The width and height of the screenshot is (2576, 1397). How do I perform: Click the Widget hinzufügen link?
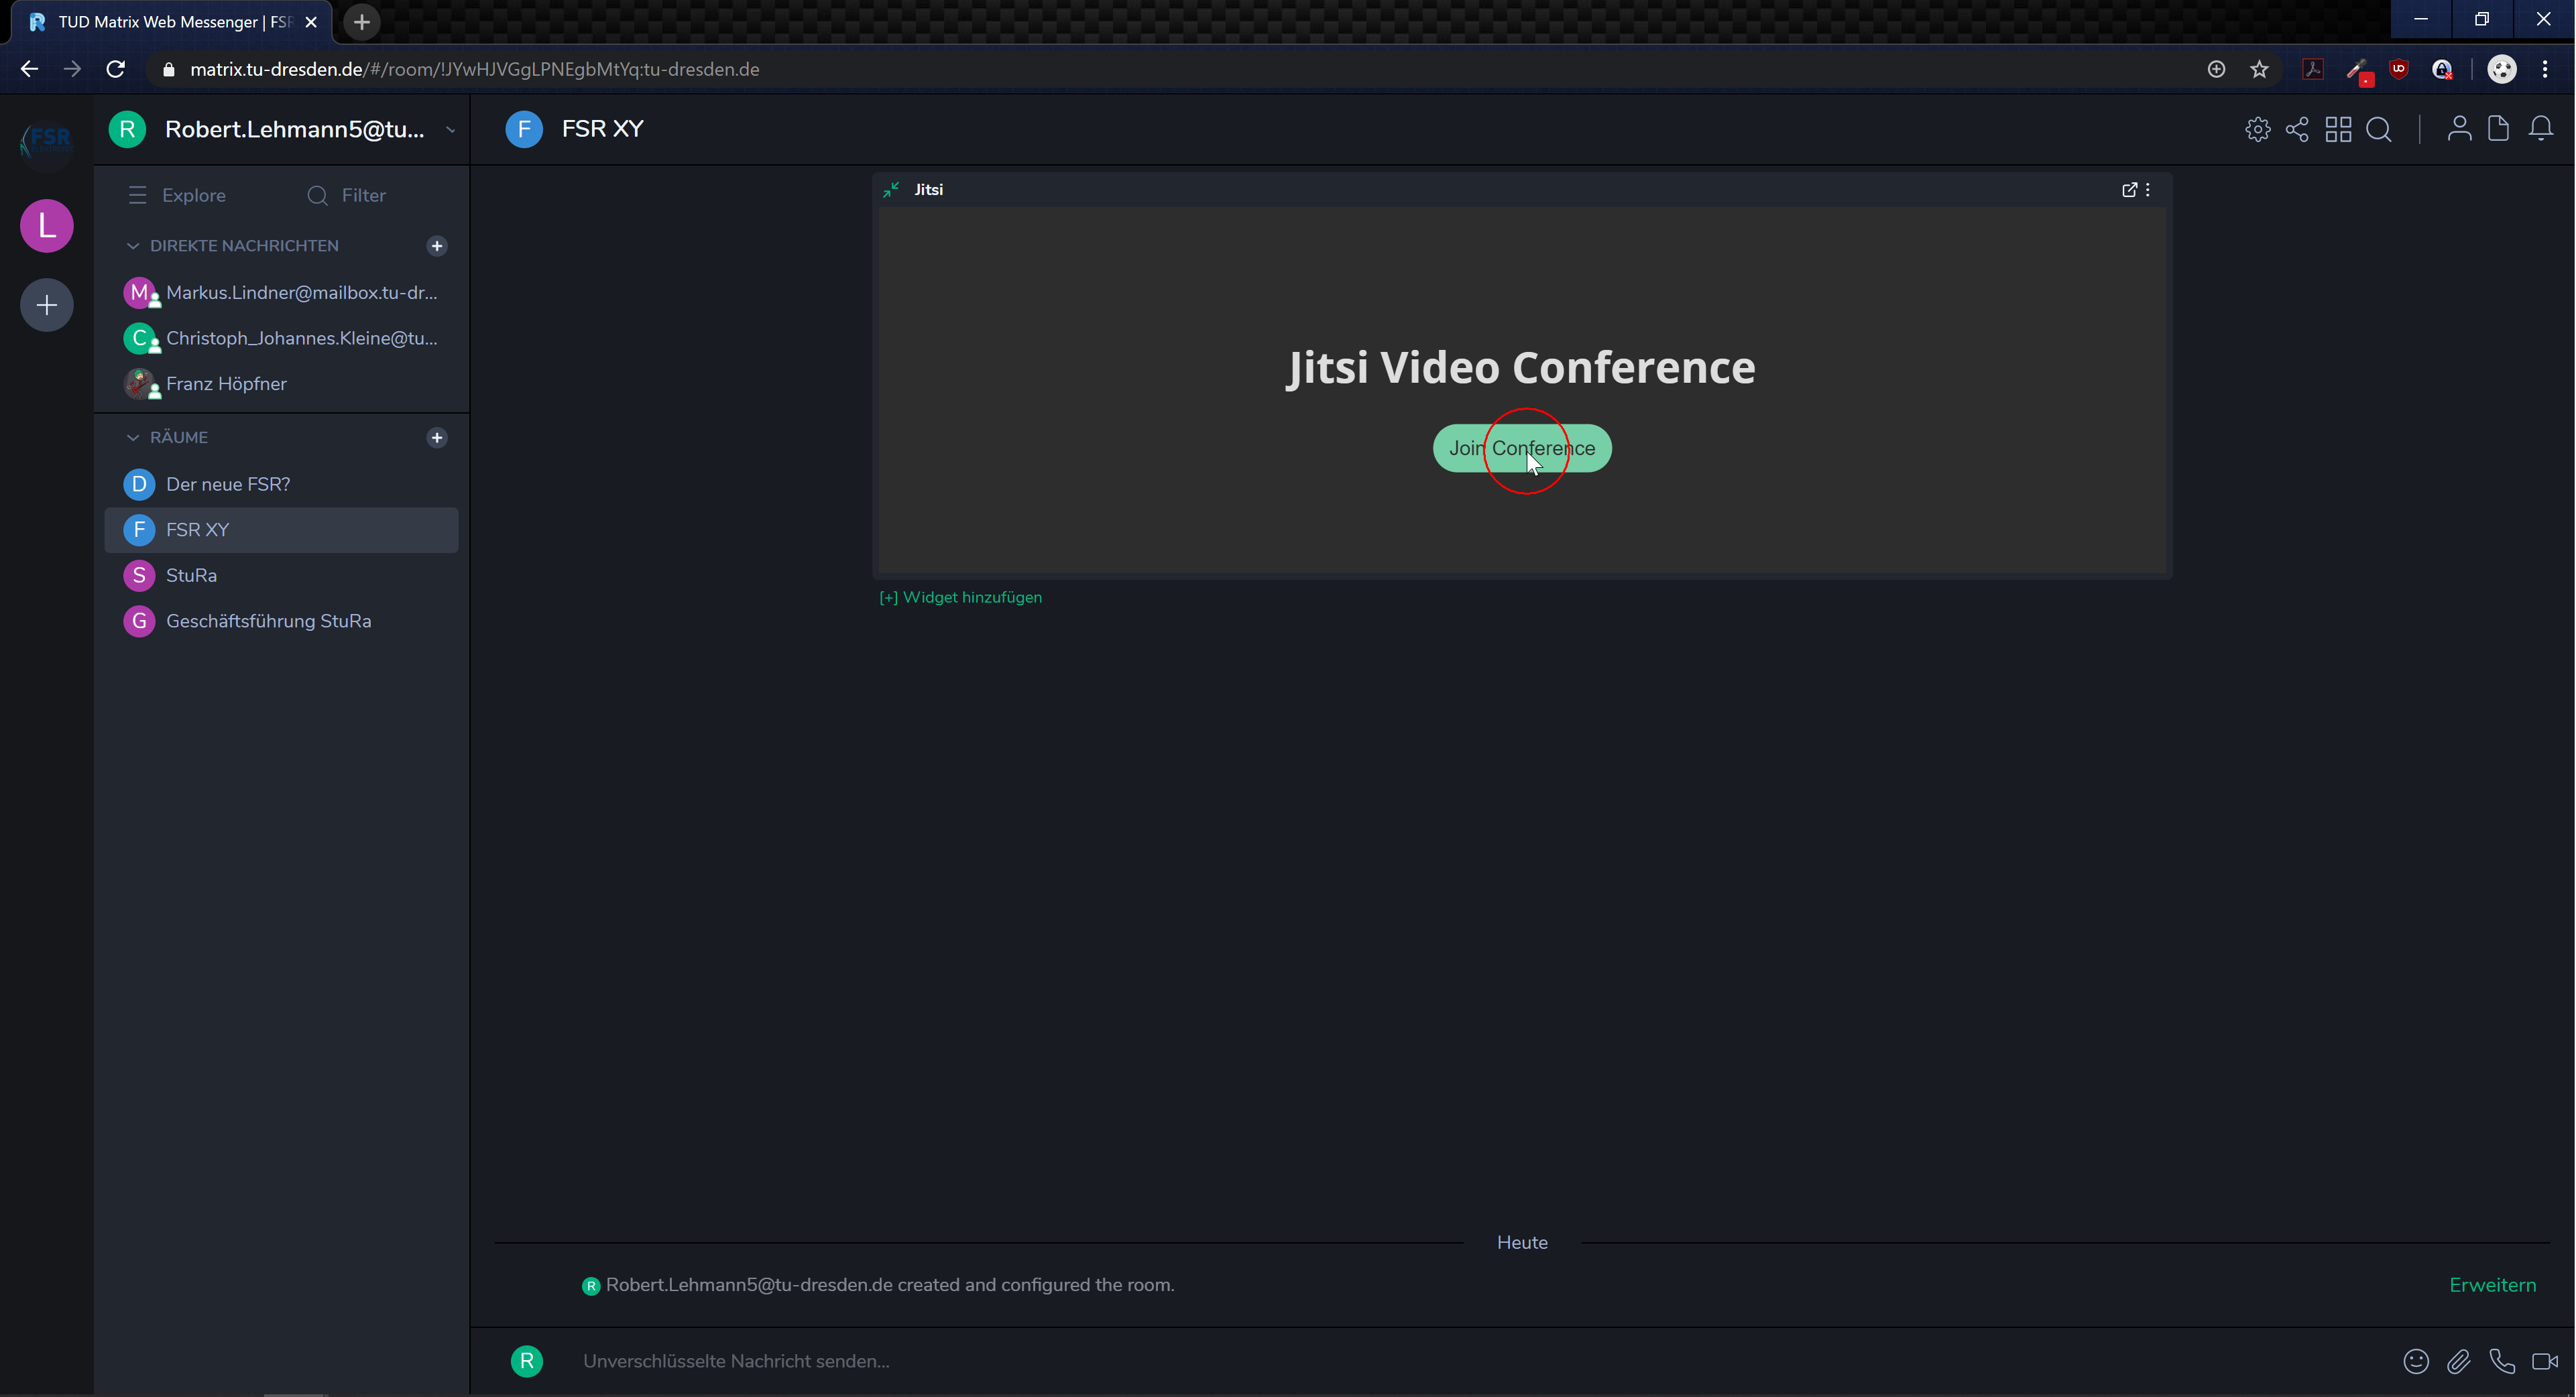coord(960,597)
